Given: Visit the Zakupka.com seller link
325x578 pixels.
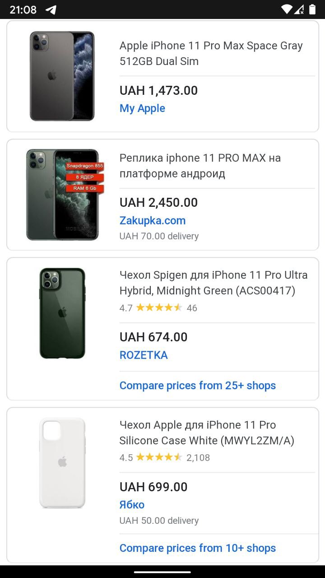Looking at the screenshot, I should coord(153,220).
